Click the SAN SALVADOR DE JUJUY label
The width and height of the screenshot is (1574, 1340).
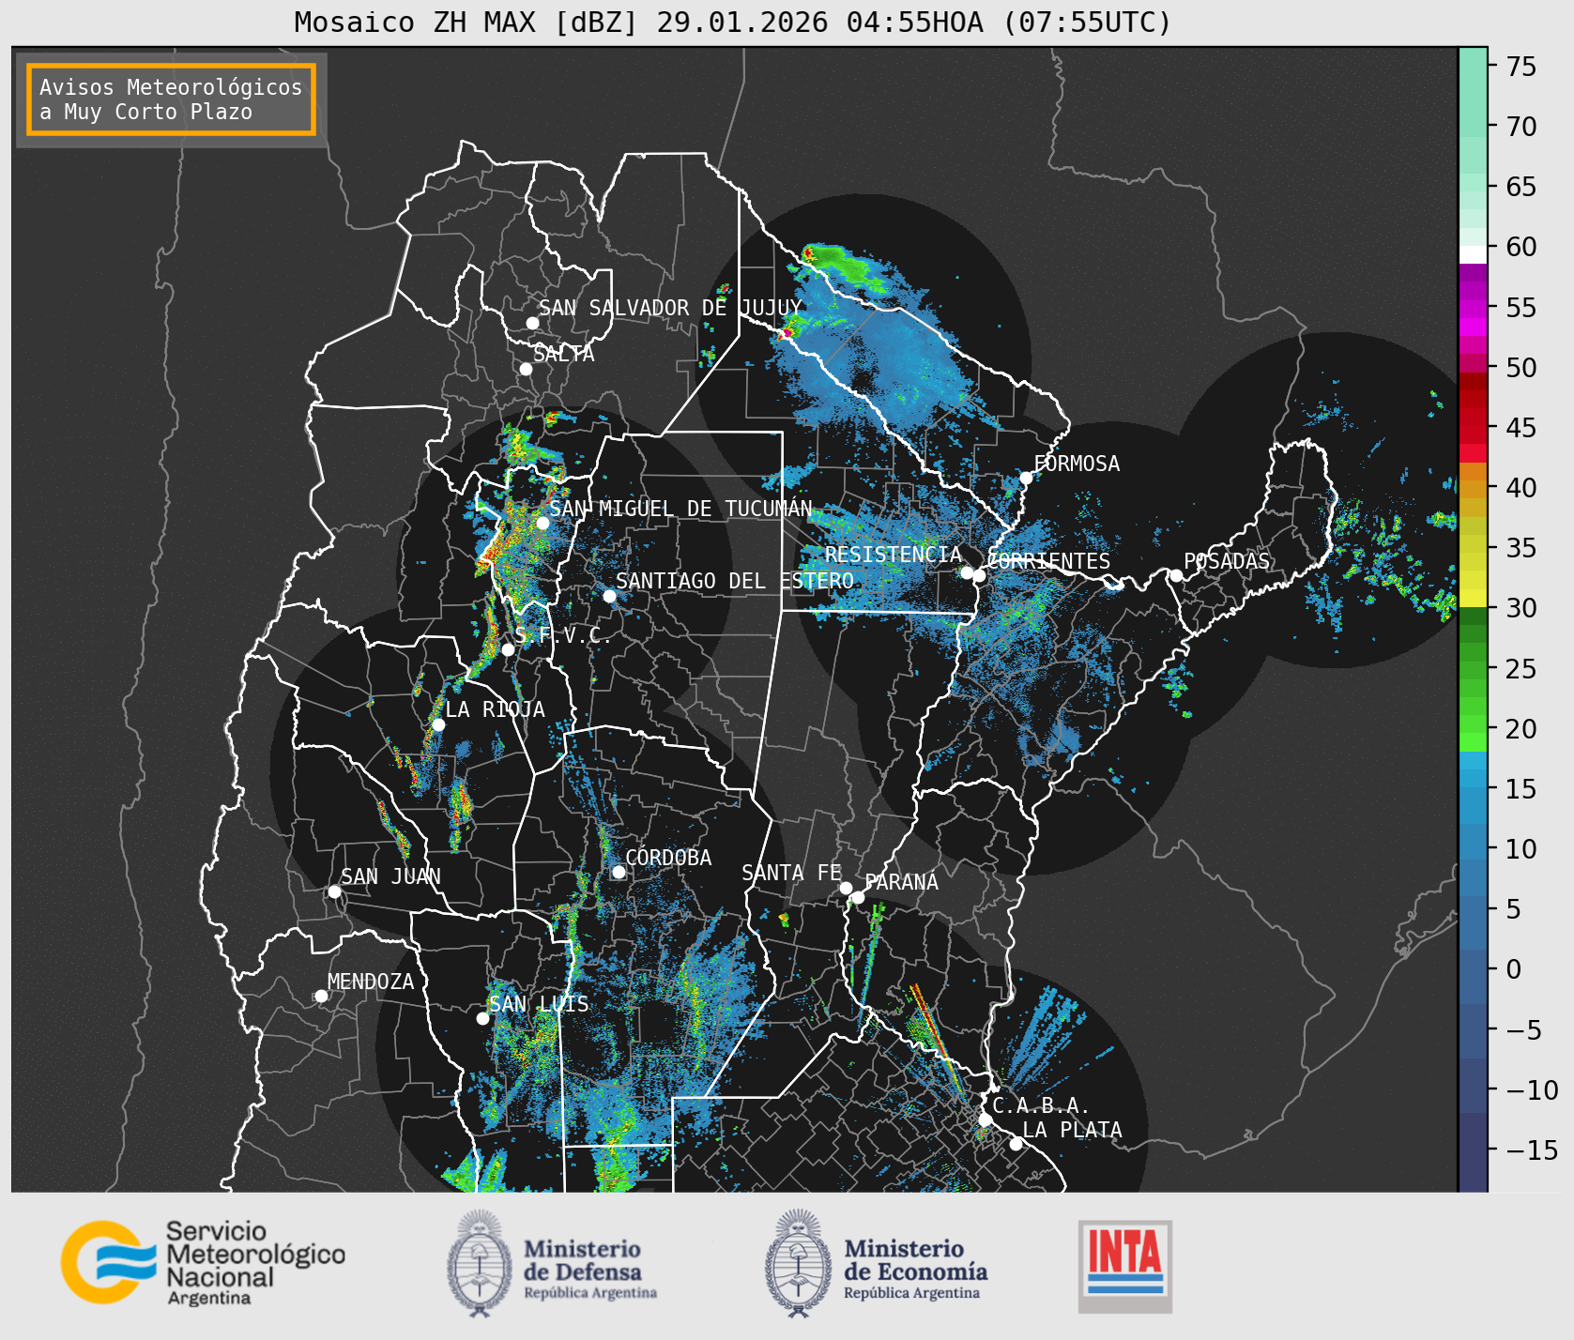670,308
